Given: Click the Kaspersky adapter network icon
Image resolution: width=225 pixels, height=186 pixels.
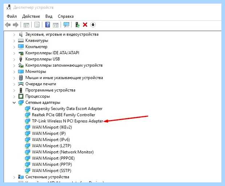Looking at the screenshot, I should 28,109.
